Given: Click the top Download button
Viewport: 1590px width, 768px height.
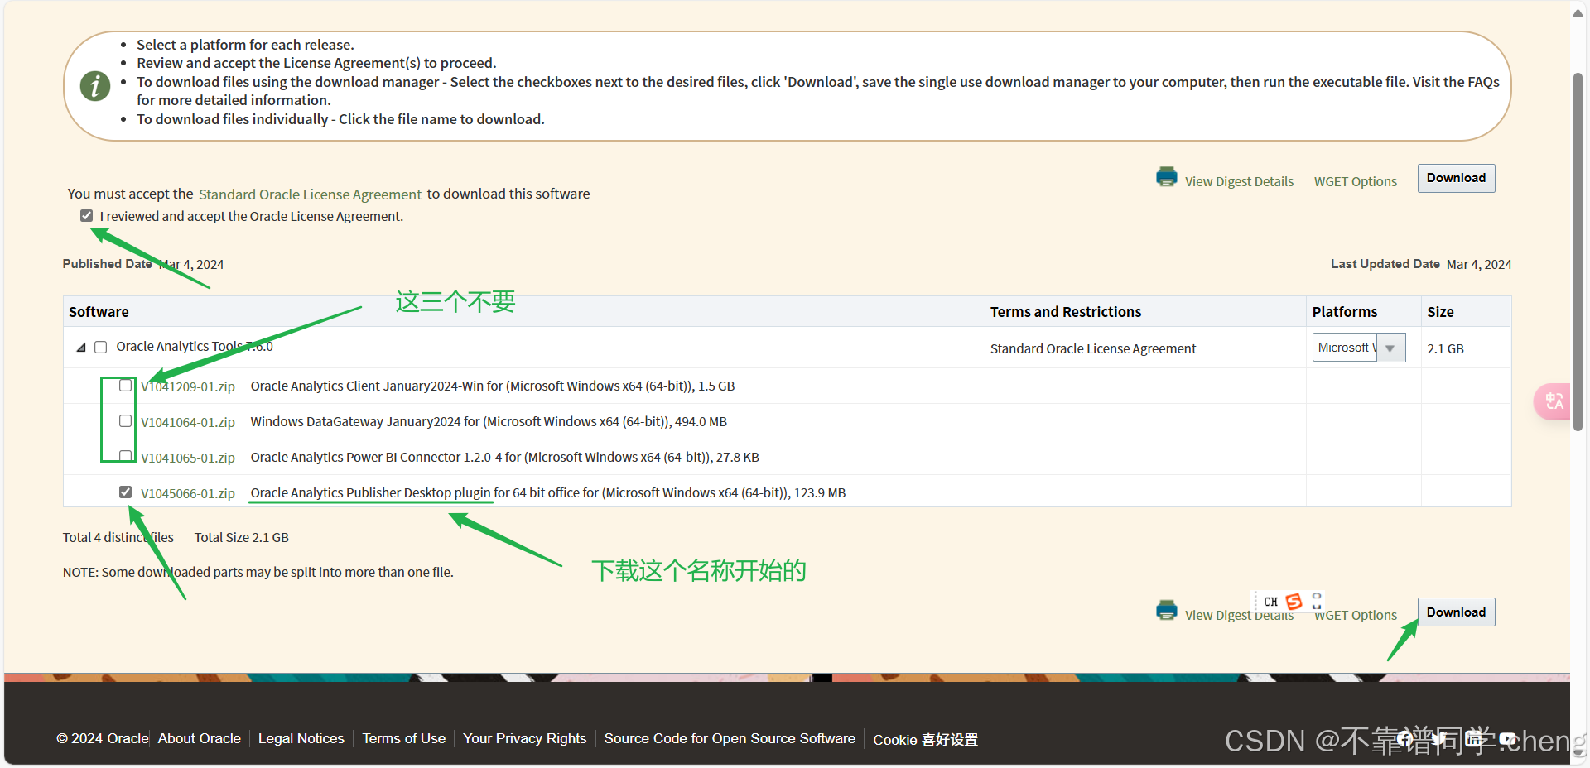Looking at the screenshot, I should click(1455, 177).
